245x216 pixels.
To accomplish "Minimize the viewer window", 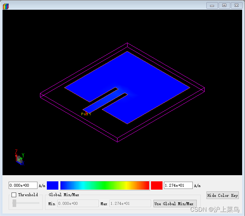I will 212,5.
